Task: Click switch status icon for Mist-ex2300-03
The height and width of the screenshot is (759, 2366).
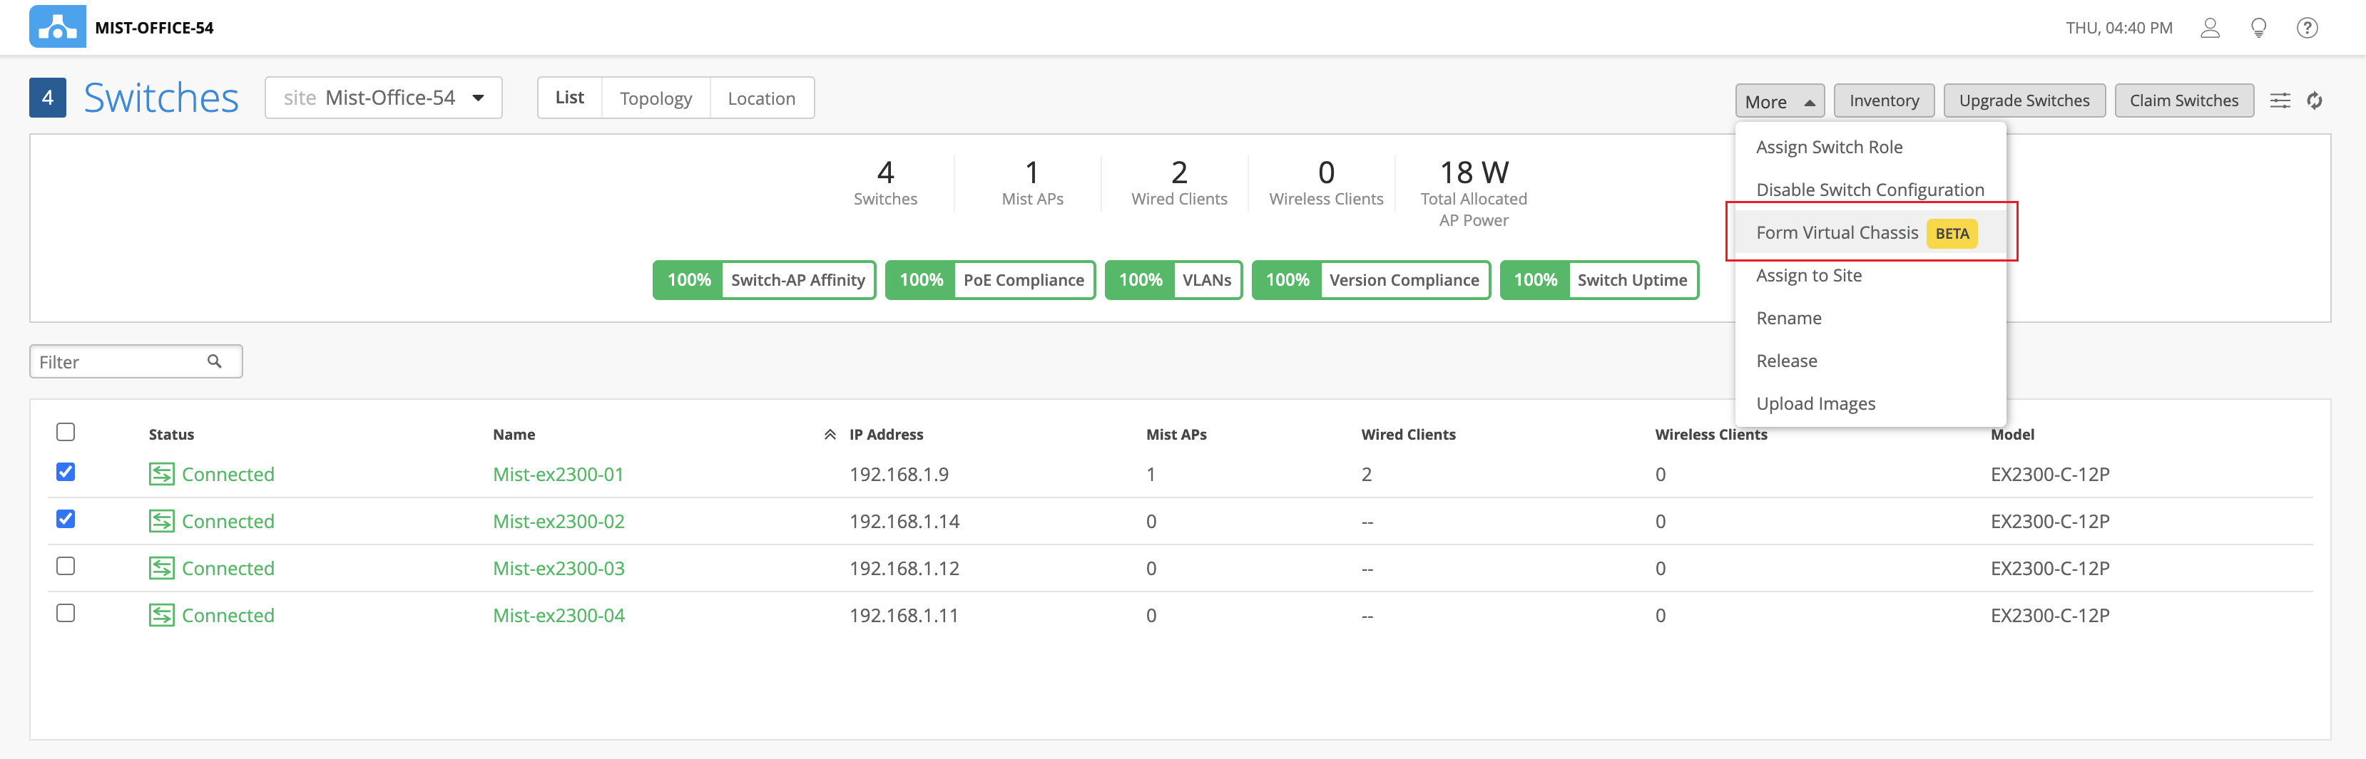Action: (x=162, y=568)
